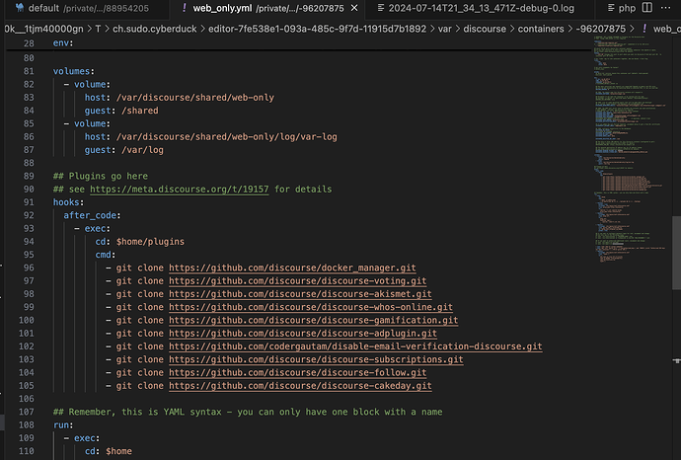Click the YAML exclamation icon on web_only.yml tab
The height and width of the screenshot is (460, 681).
point(185,8)
